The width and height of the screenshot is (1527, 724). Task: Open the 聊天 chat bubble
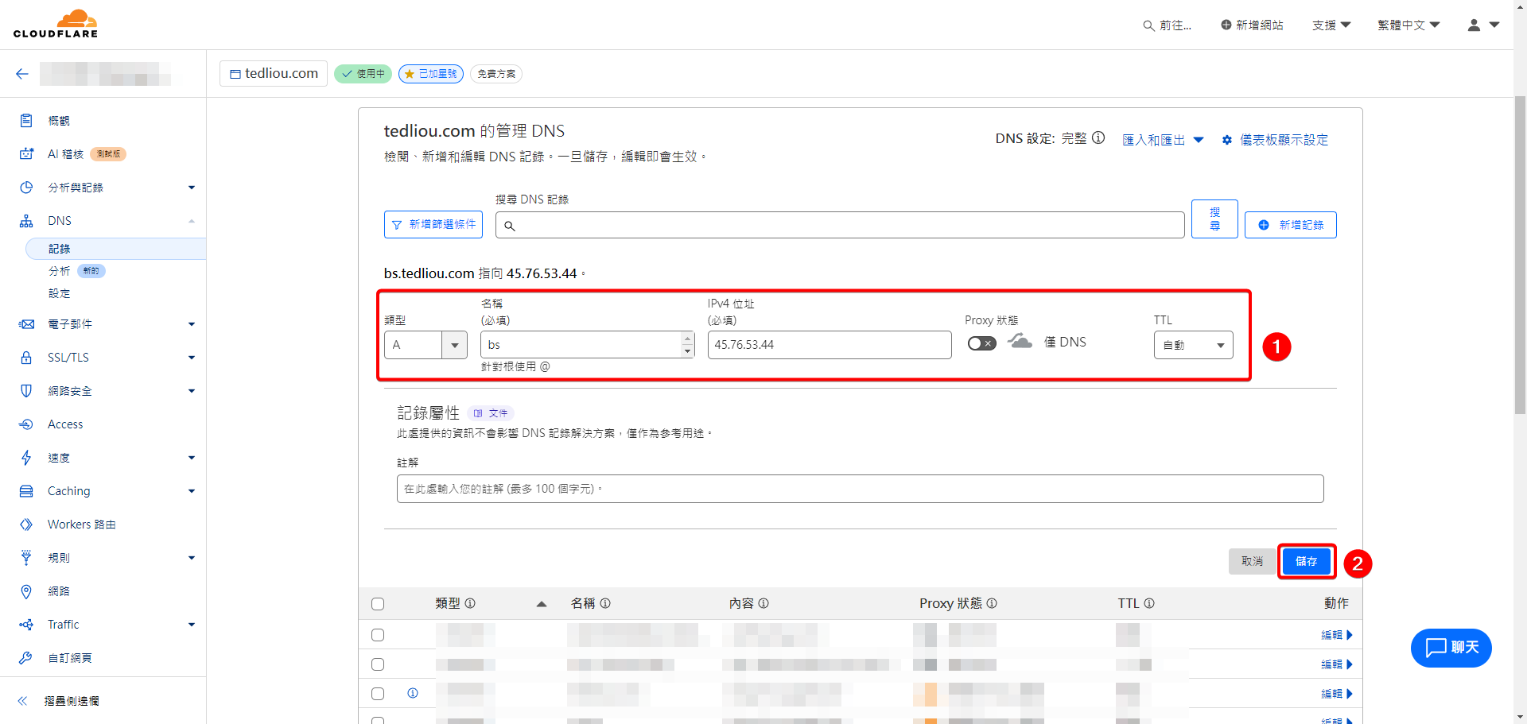(1451, 648)
